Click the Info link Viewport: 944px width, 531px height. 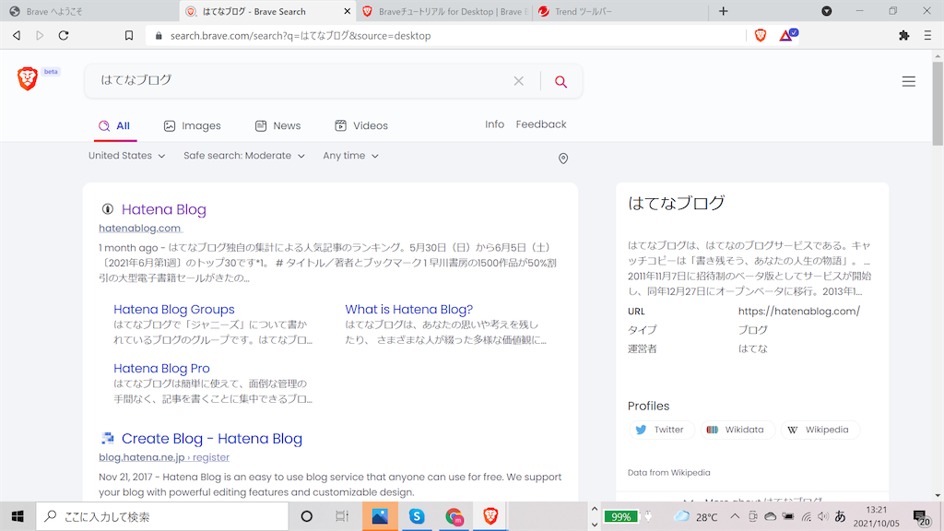tap(494, 124)
